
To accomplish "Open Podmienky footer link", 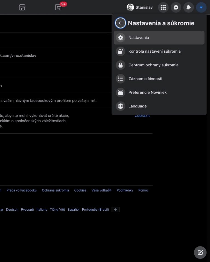I will tap(125, 190).
